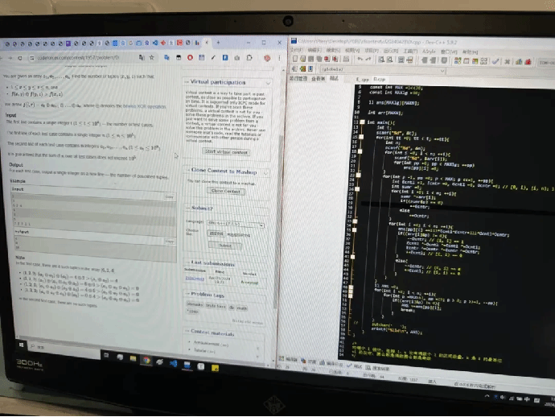Click the Windows taskbar search box
Viewport: 555px width, 417px height.
click(64, 349)
